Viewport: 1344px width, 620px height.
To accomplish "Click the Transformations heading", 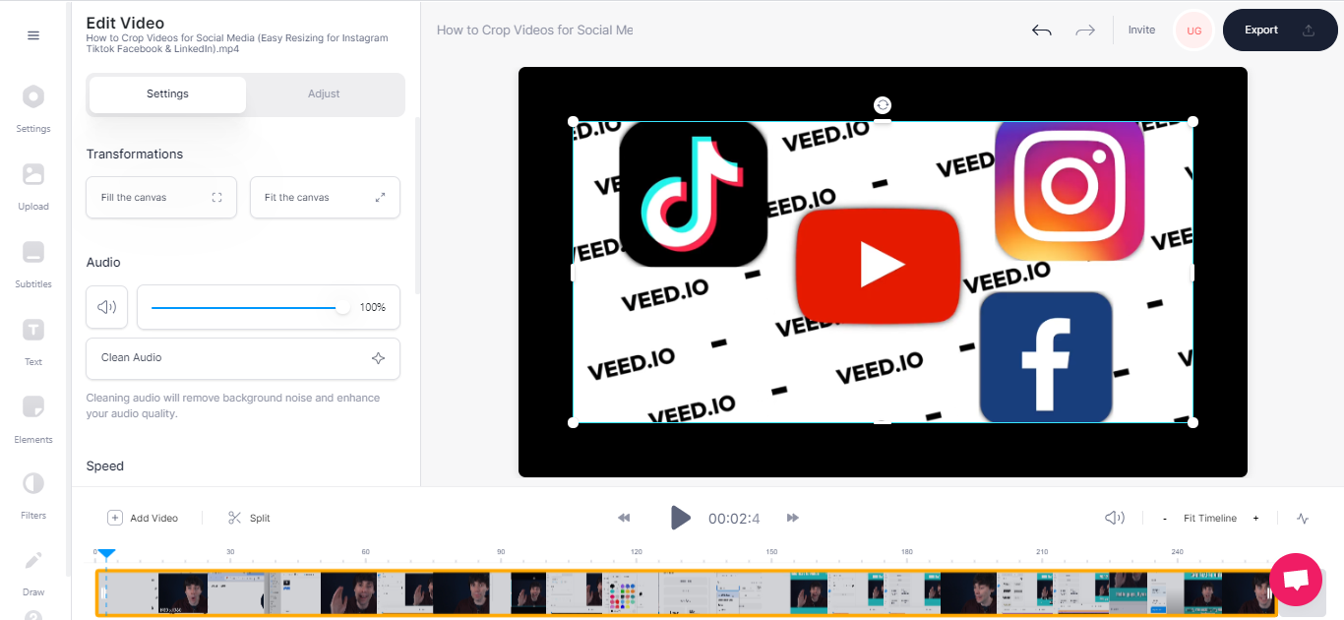I will point(135,155).
